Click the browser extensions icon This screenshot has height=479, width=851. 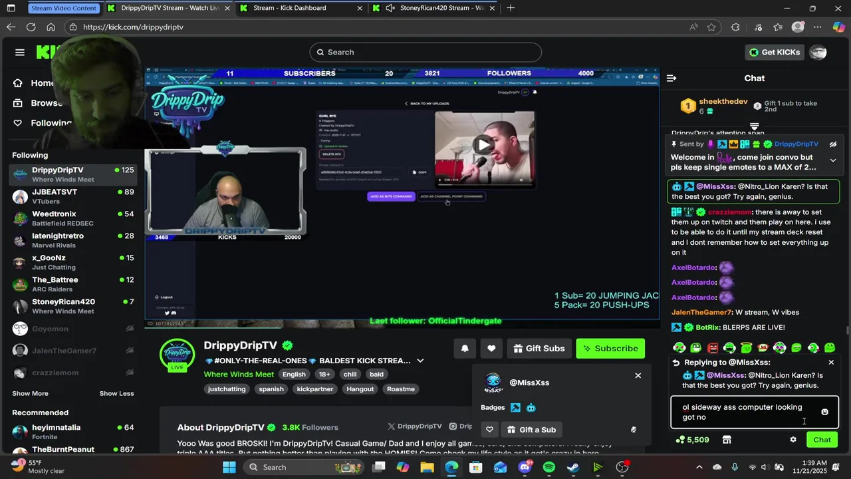735,27
